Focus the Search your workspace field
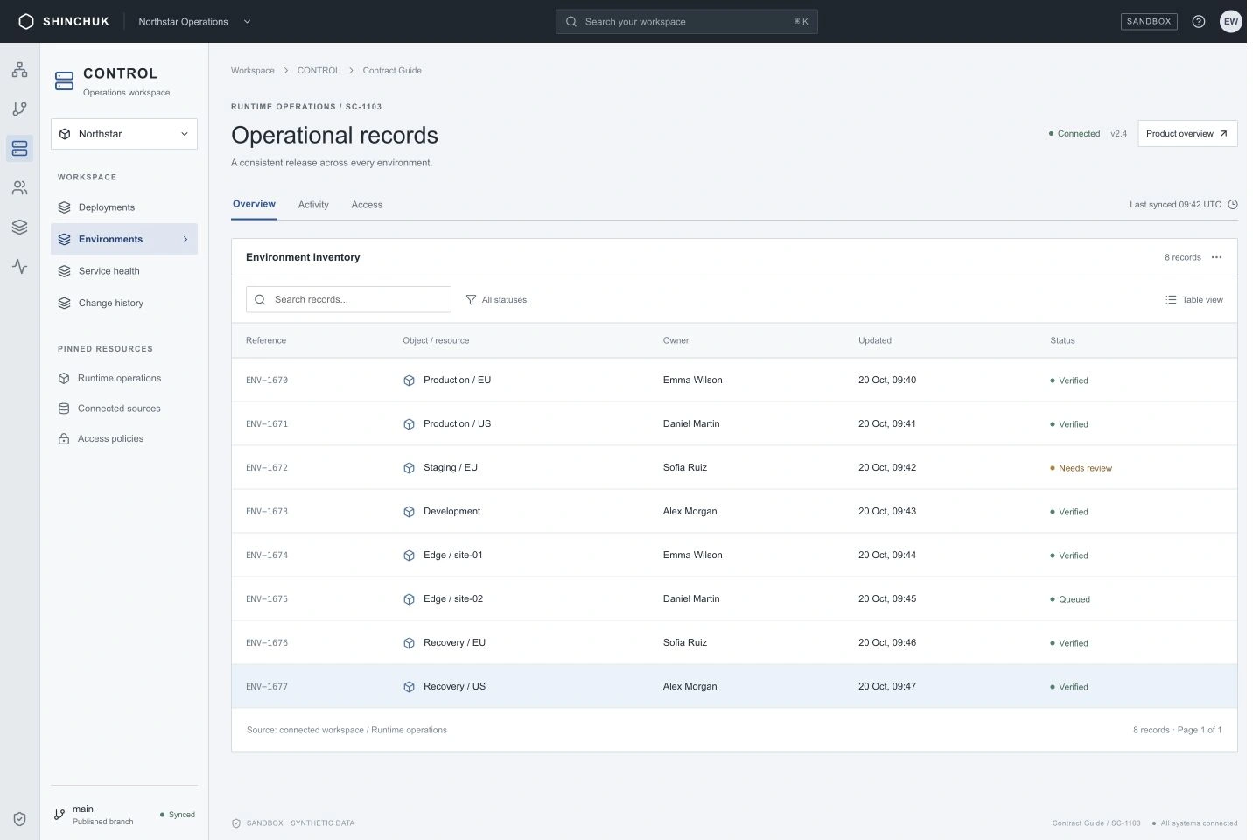This screenshot has width=1260, height=840. pos(687,22)
